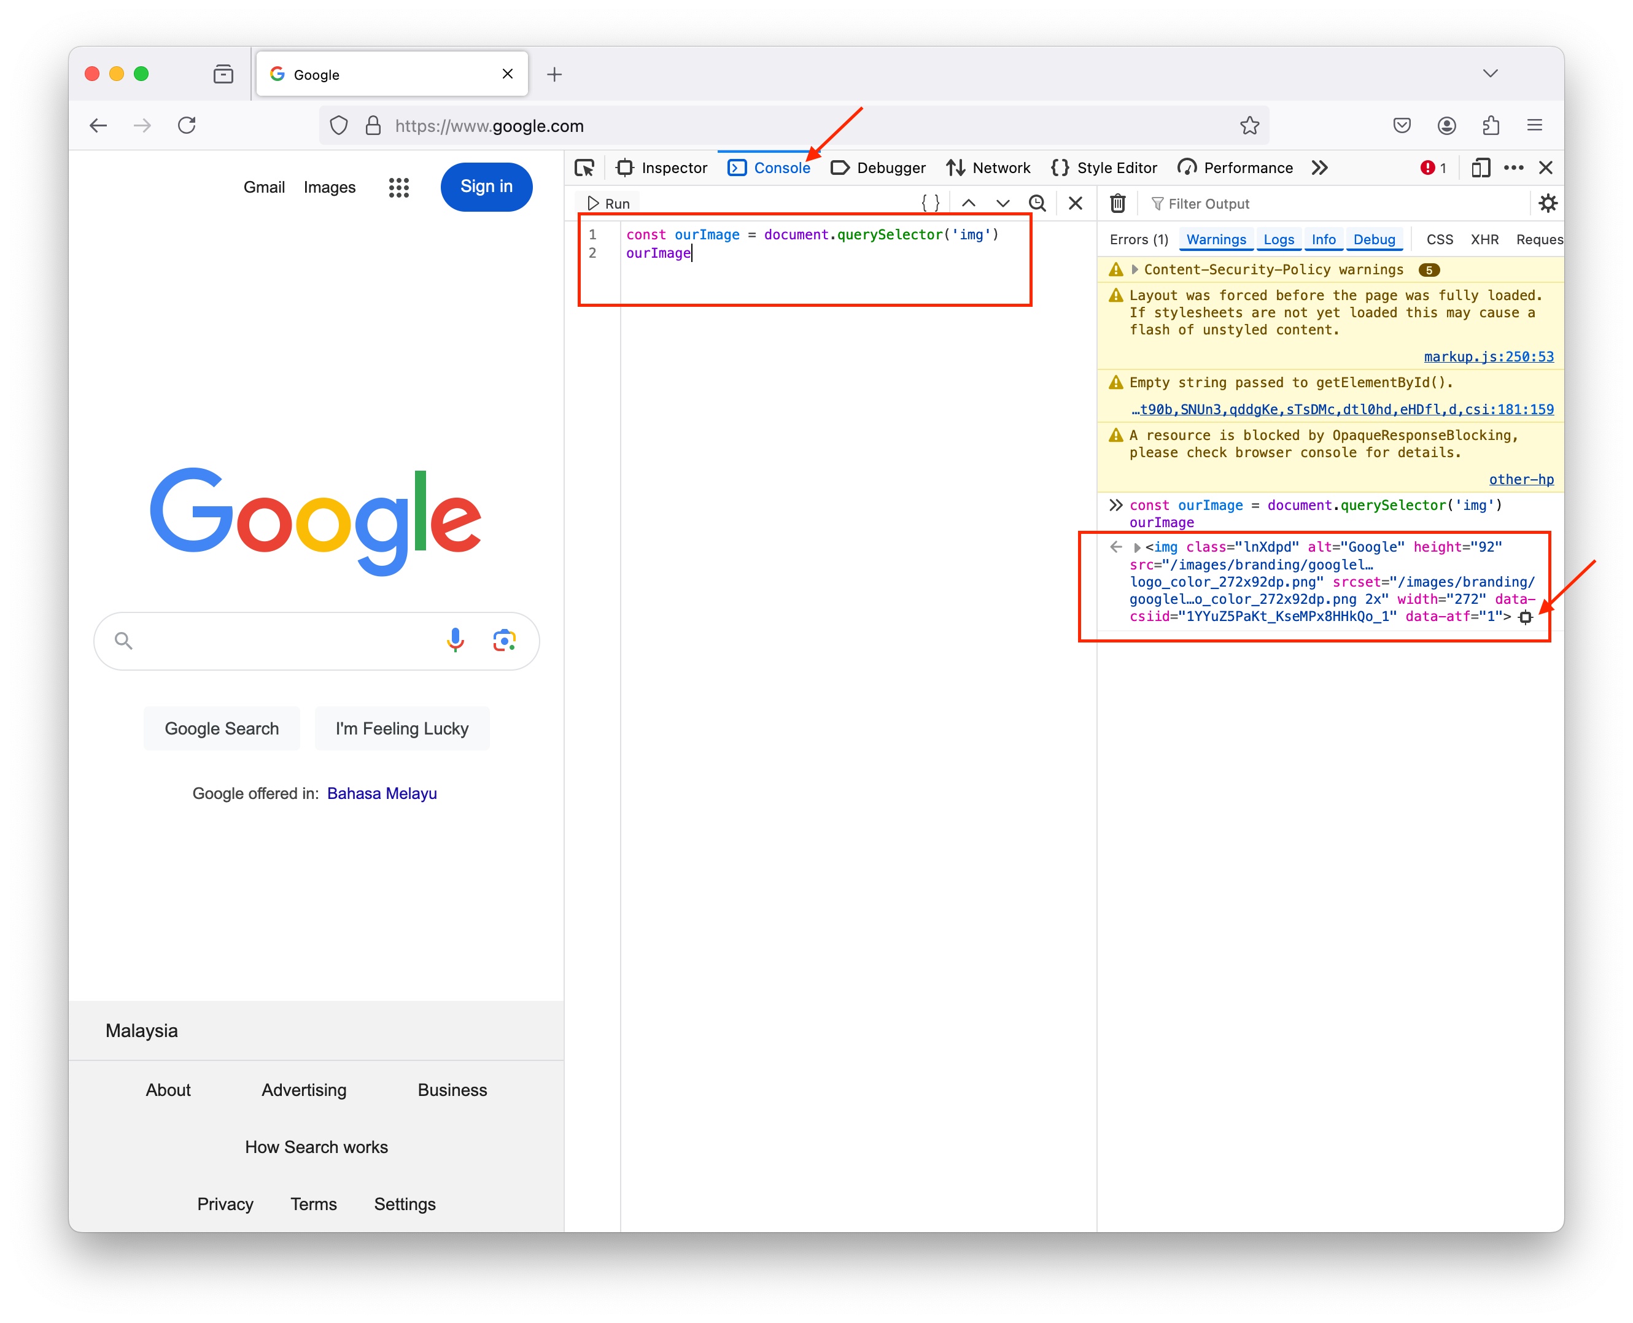This screenshot has width=1633, height=1323.
Task: Open the tracking protection shield icon
Action: pyautogui.click(x=338, y=126)
